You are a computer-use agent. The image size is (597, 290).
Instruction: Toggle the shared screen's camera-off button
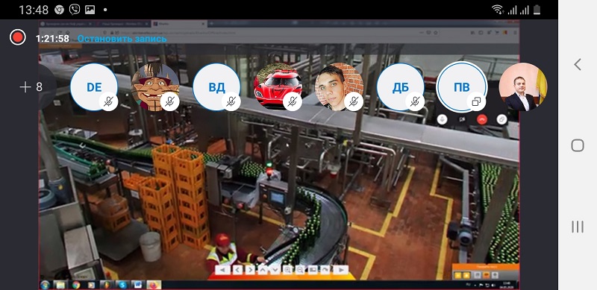pos(462,119)
